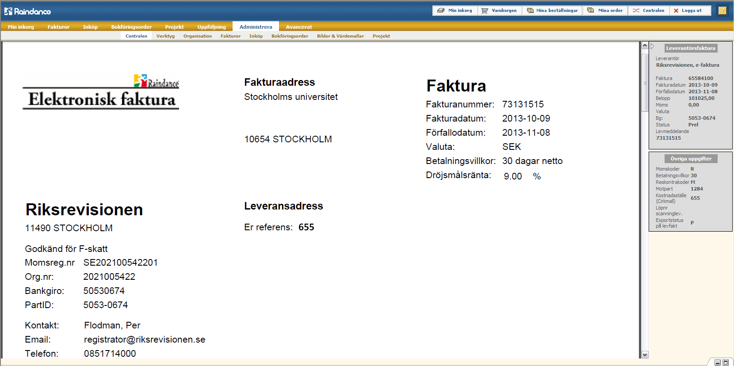Open the Projekt main menu tab
The height and width of the screenshot is (366, 734).
174,27
